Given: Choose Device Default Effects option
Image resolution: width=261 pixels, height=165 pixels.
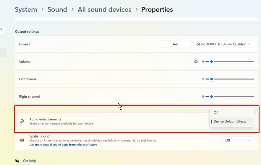Looking at the screenshot, I should [230, 121].
